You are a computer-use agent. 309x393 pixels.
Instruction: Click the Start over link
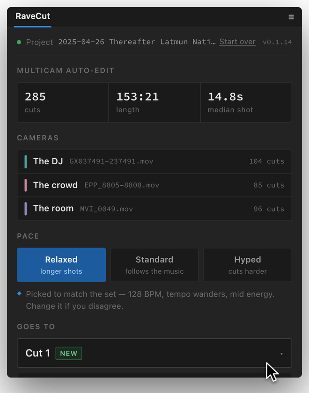coord(237,42)
